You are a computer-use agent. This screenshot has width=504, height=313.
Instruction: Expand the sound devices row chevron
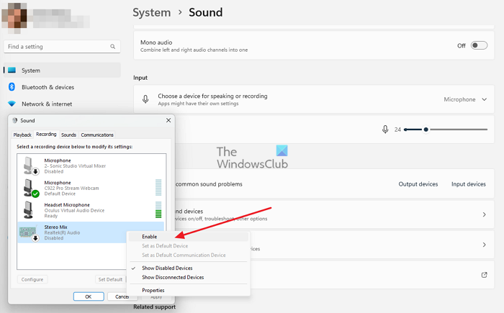483,214
